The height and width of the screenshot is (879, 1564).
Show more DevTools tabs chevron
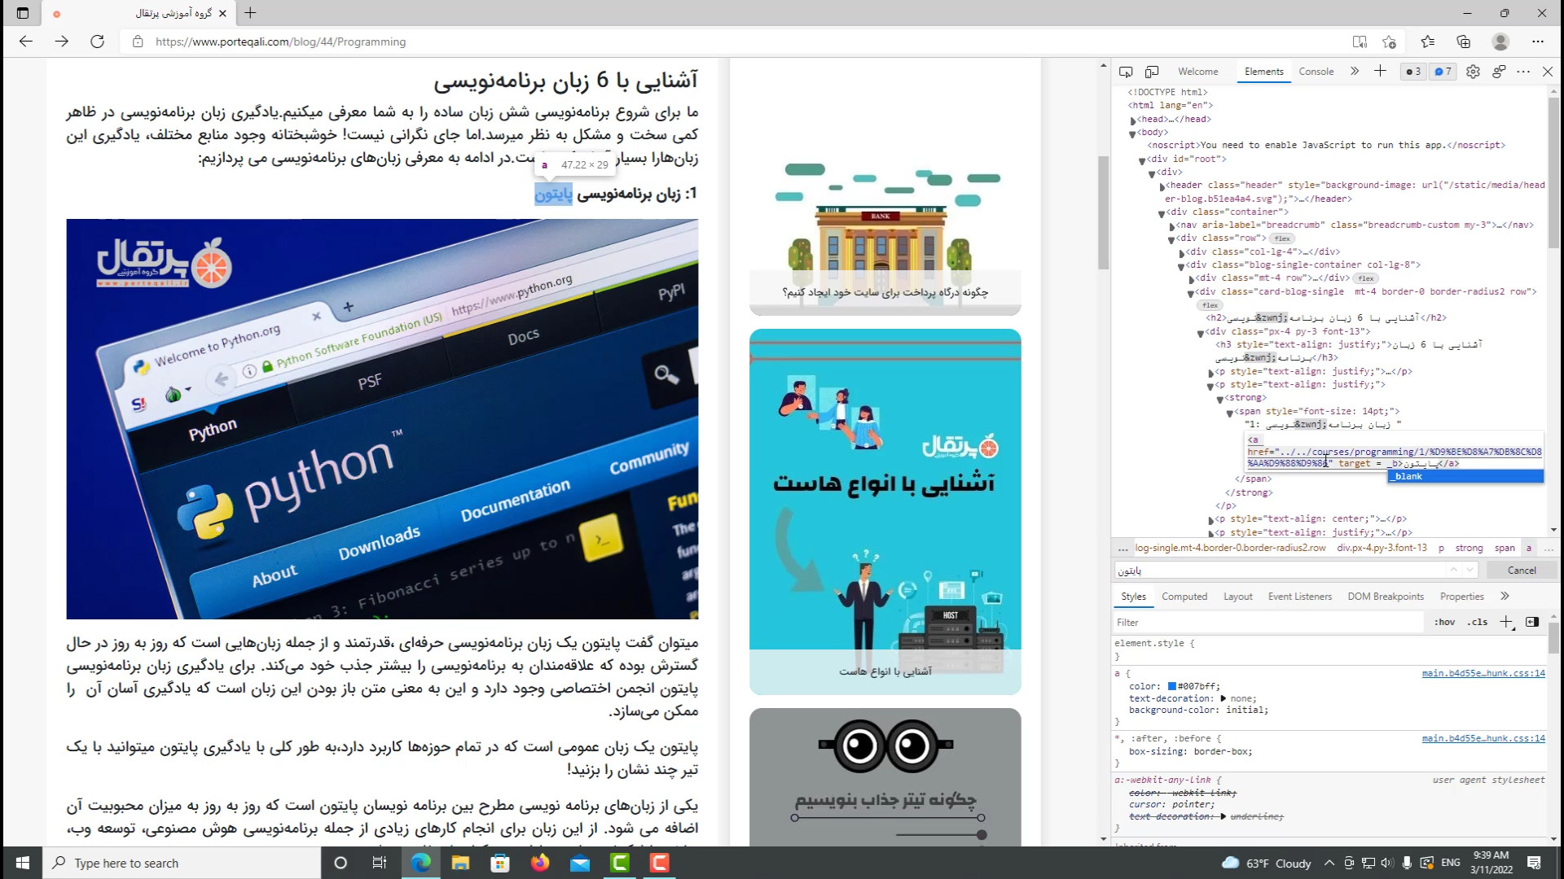coord(1355,72)
